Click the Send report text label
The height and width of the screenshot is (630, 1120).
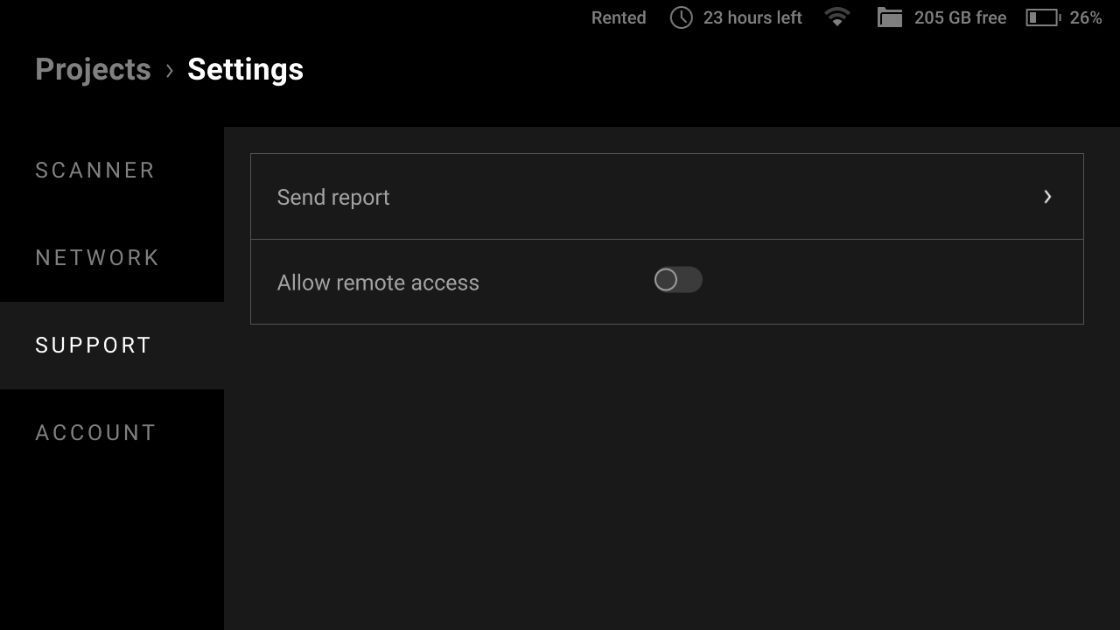pos(333,198)
